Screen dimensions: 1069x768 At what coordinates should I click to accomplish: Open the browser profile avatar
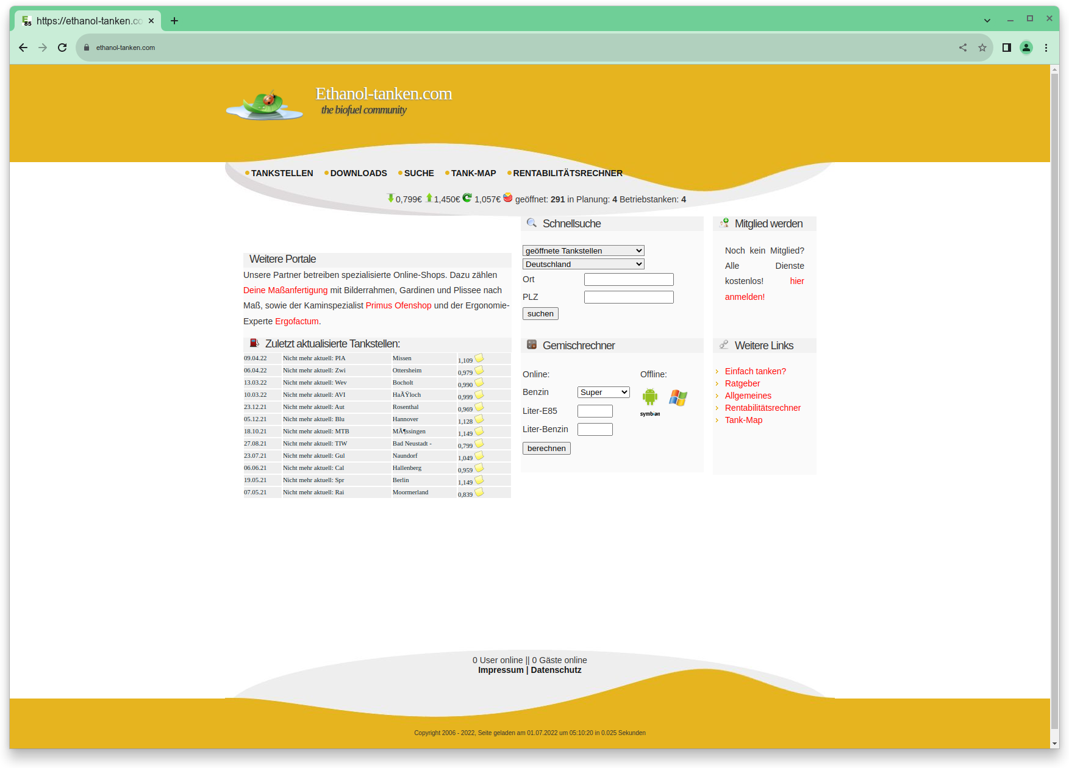(x=1026, y=48)
